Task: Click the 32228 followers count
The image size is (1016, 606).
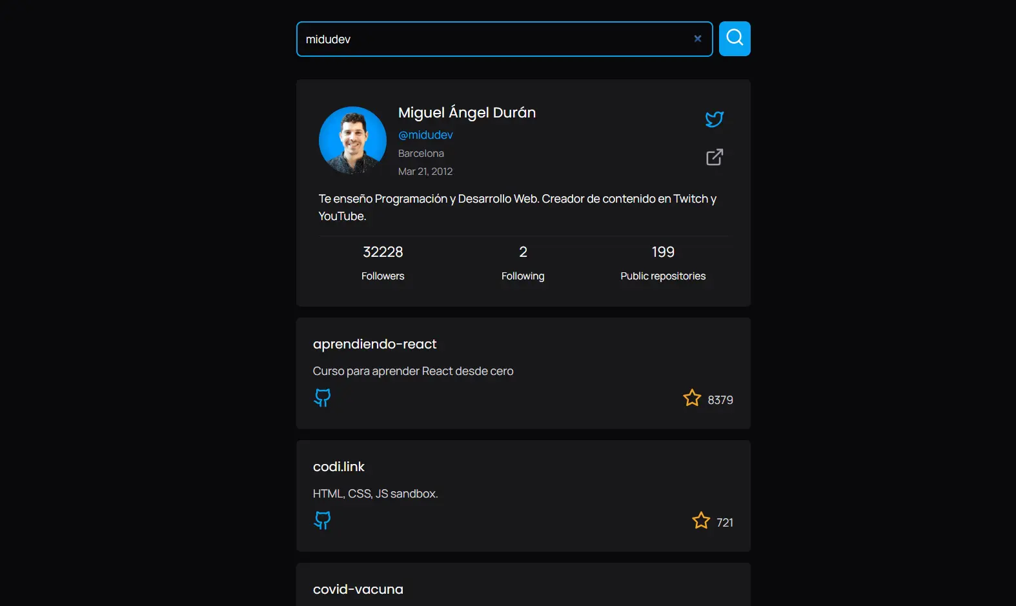Action: 383,252
